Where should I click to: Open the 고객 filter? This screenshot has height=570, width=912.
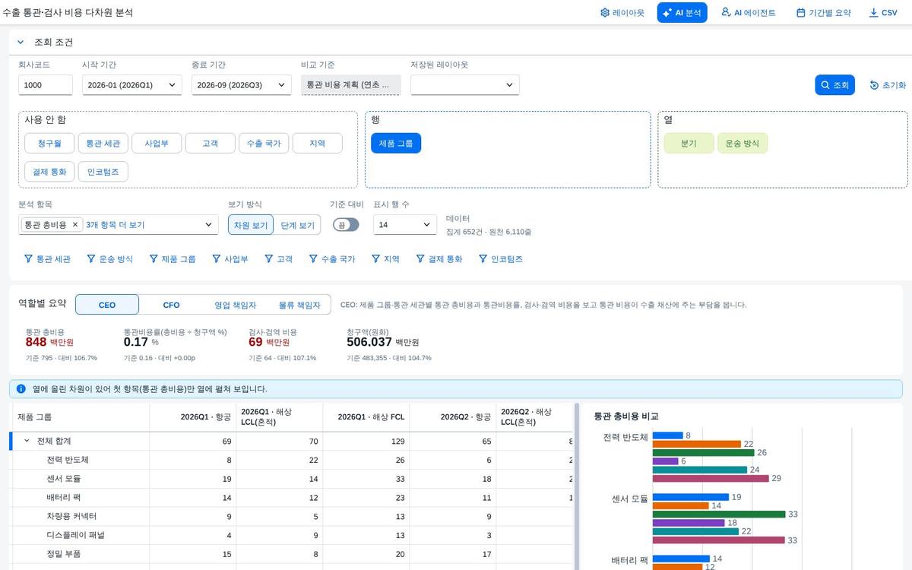pos(278,259)
